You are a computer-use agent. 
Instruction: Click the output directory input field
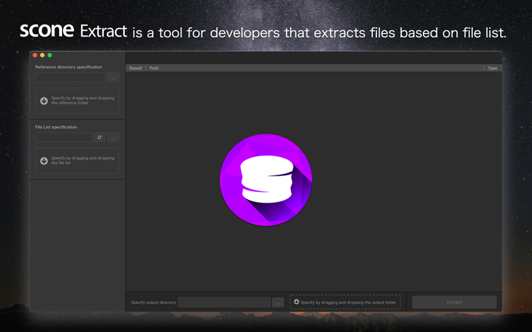tap(224, 302)
